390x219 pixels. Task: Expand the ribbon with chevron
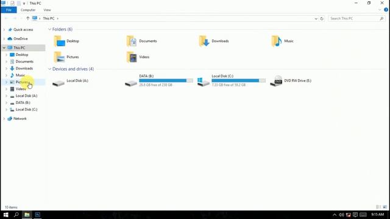(380, 10)
